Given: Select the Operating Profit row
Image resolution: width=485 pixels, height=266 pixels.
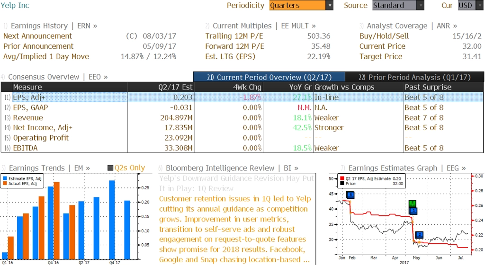Looking at the screenshot, I should pos(242,138).
